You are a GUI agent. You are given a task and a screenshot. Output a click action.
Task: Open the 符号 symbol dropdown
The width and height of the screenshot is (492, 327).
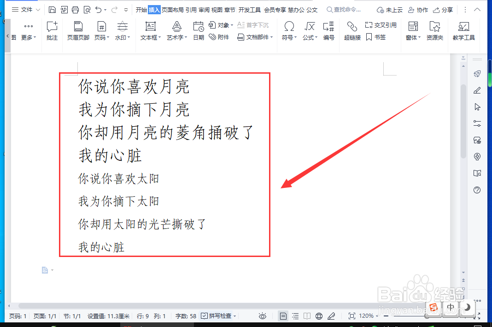[289, 31]
